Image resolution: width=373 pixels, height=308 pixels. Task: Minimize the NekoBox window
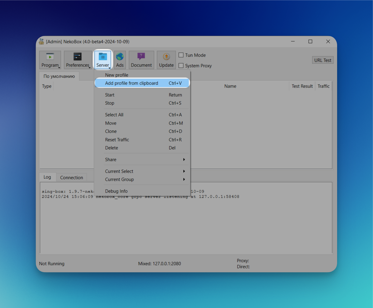293,42
